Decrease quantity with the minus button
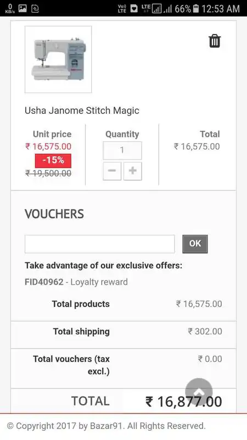Viewport: 247px width, 440px height. 112,171
